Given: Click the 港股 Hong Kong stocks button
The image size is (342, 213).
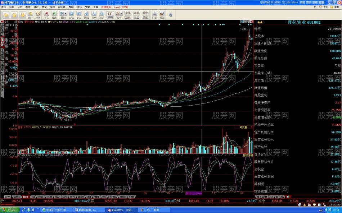Looking at the screenshot, I should [x=136, y=13].
